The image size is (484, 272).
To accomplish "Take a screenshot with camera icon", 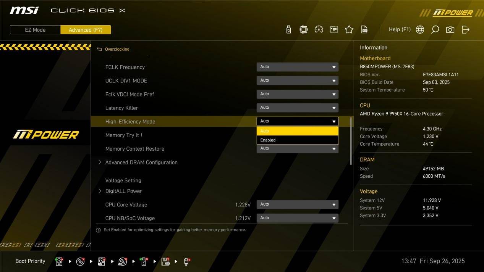I will [x=450, y=30].
